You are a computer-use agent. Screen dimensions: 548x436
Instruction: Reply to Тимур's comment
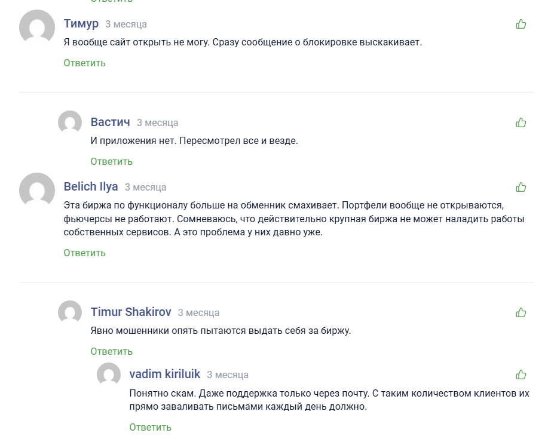click(84, 62)
